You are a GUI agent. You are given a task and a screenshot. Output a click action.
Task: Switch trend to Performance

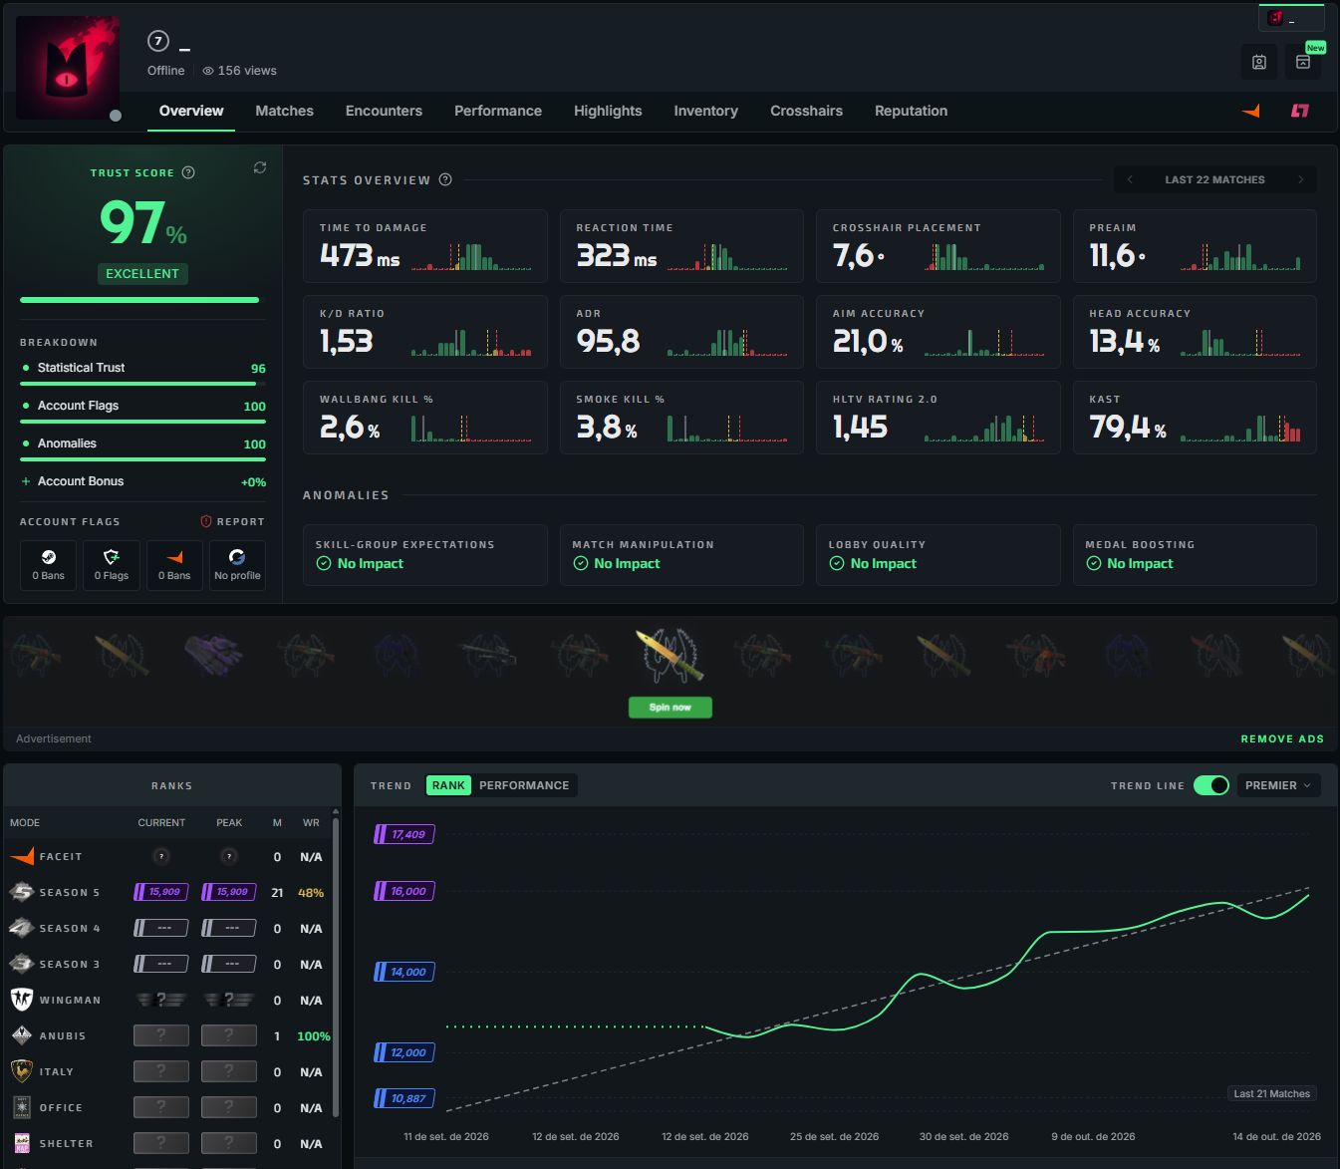(x=524, y=785)
